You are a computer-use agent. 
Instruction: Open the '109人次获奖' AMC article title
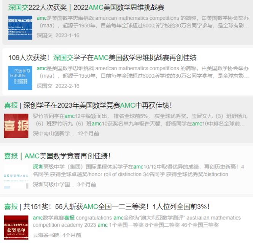coord(102,58)
